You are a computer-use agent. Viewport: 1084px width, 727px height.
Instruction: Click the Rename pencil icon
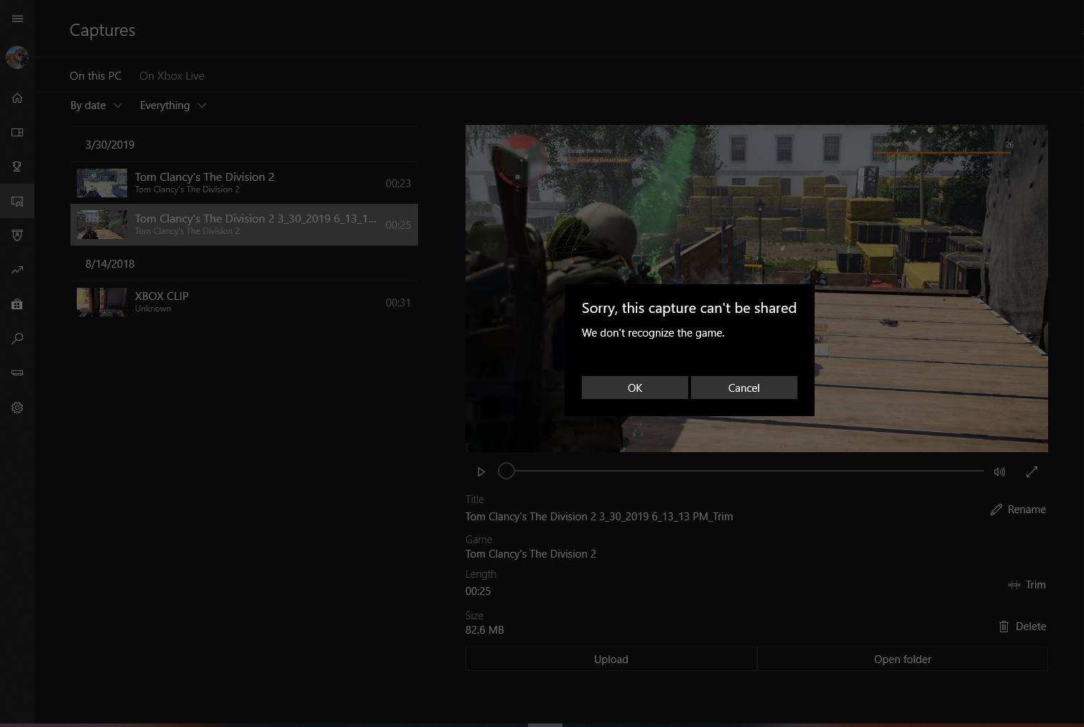click(996, 510)
